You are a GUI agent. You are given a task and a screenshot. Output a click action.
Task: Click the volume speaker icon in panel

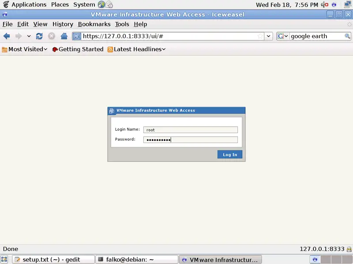[x=325, y=4]
